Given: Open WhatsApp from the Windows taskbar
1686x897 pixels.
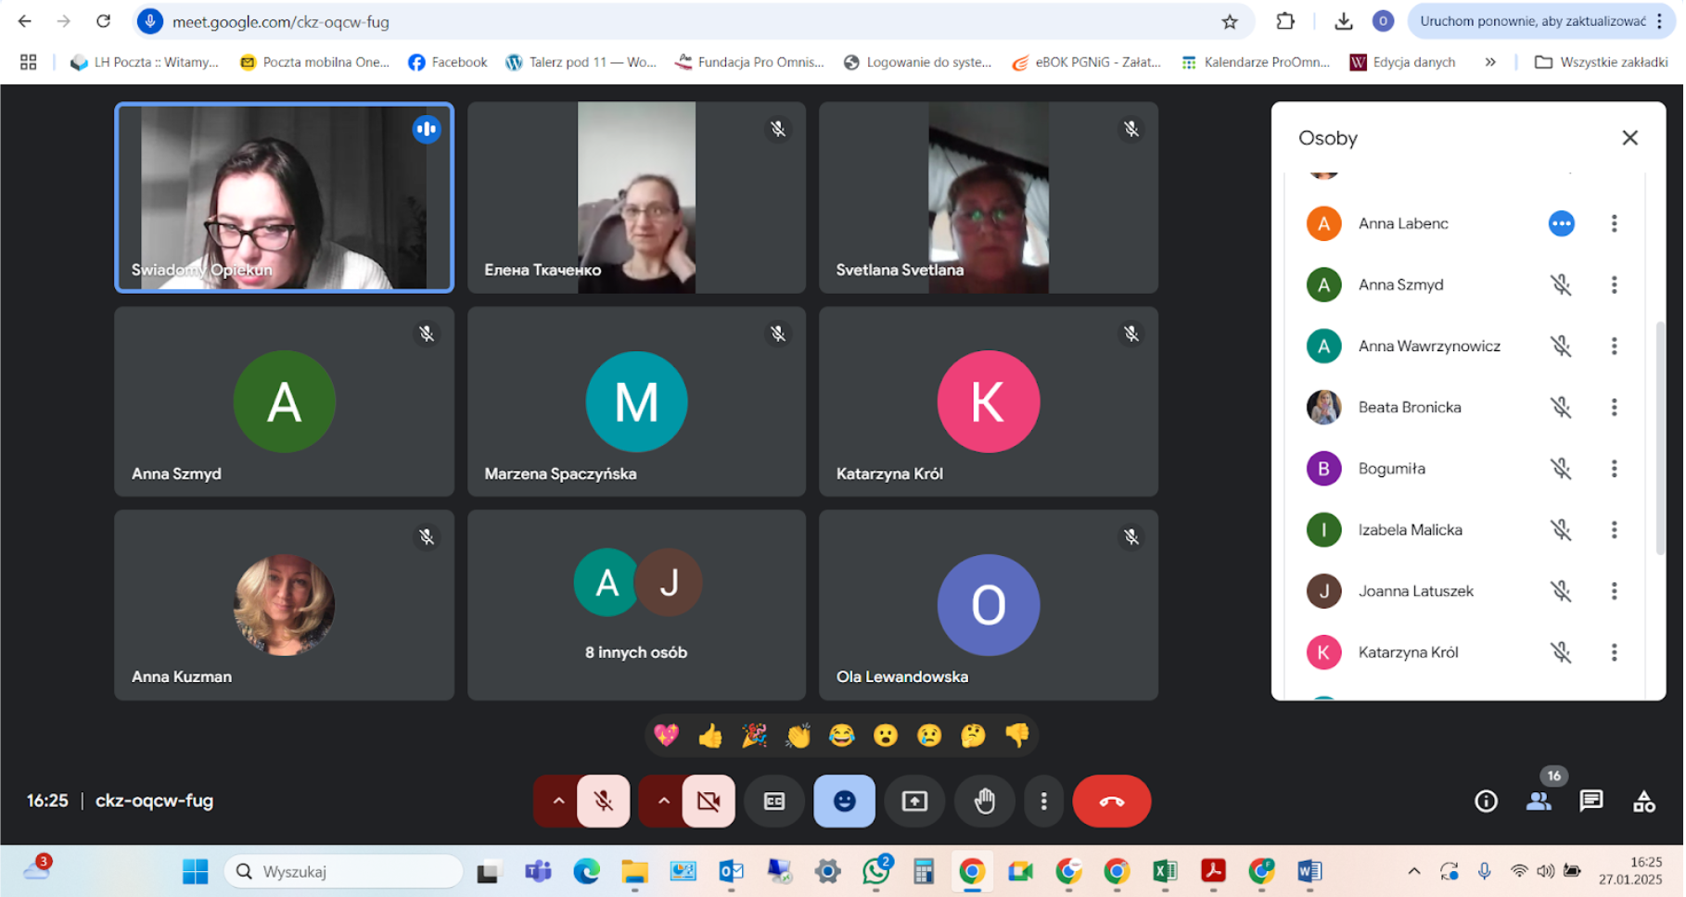Looking at the screenshot, I should 875,871.
